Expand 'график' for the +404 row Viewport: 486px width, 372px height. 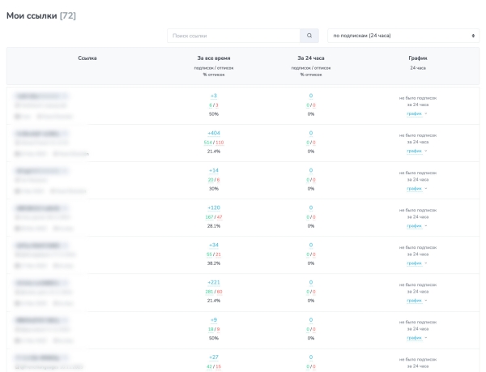(x=417, y=152)
